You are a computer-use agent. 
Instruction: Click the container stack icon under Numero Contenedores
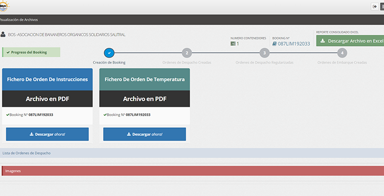pos(233,44)
